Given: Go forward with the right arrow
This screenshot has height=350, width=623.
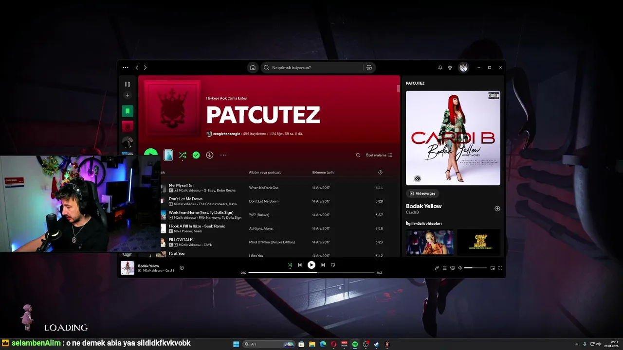Looking at the screenshot, I should 145,68.
